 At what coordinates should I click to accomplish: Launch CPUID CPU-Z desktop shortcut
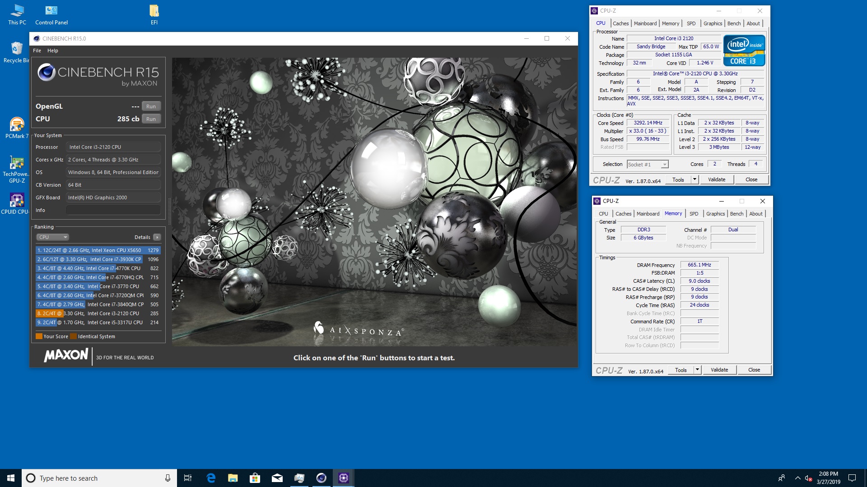[x=16, y=204]
